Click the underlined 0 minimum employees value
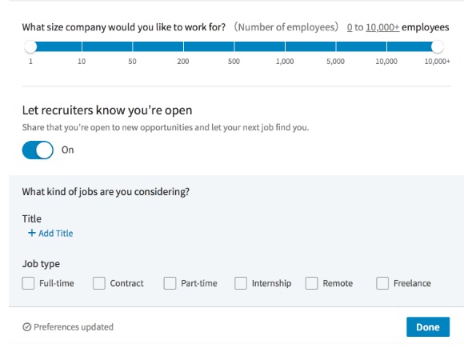This screenshot has width=464, height=348. coord(350,27)
